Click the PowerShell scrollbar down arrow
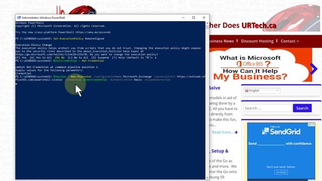The height and width of the screenshot is (181, 322). pos(207,177)
